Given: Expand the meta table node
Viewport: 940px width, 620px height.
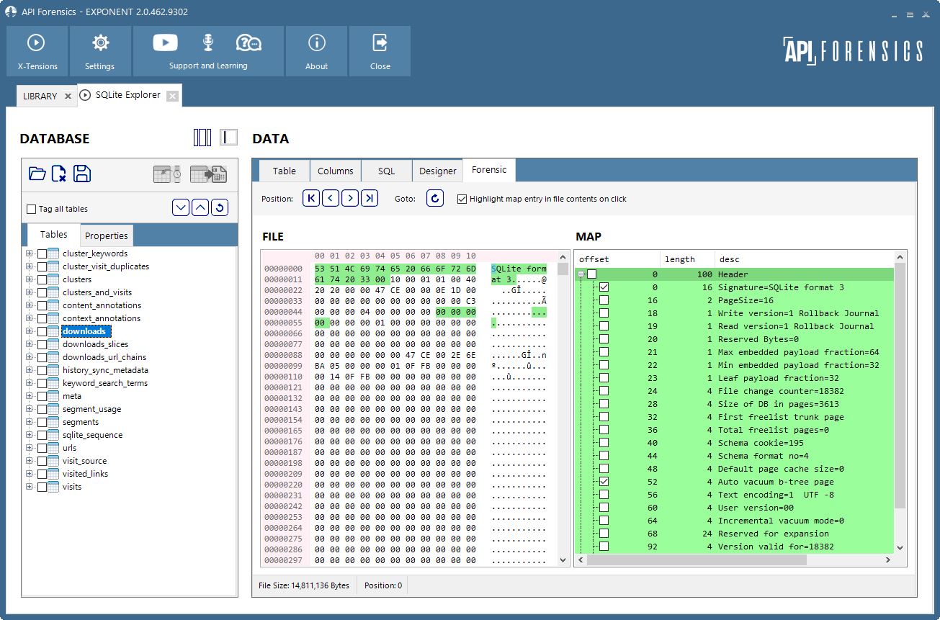Looking at the screenshot, I should [x=30, y=396].
